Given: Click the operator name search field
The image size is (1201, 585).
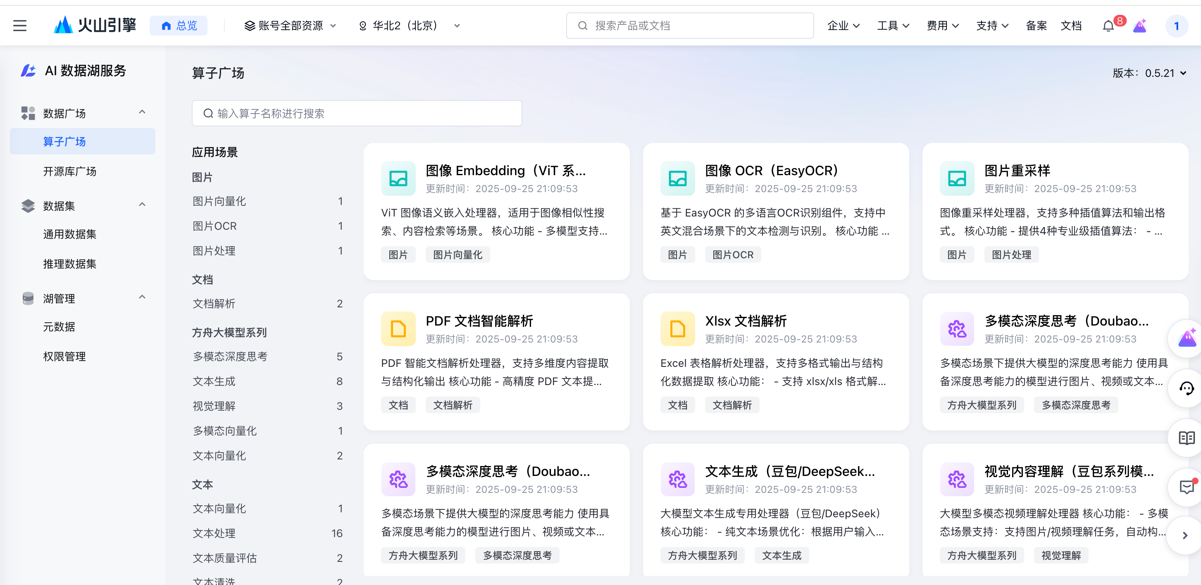Looking at the screenshot, I should click(x=357, y=113).
